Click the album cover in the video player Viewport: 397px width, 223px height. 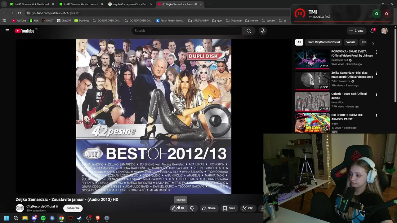(x=154, y=116)
